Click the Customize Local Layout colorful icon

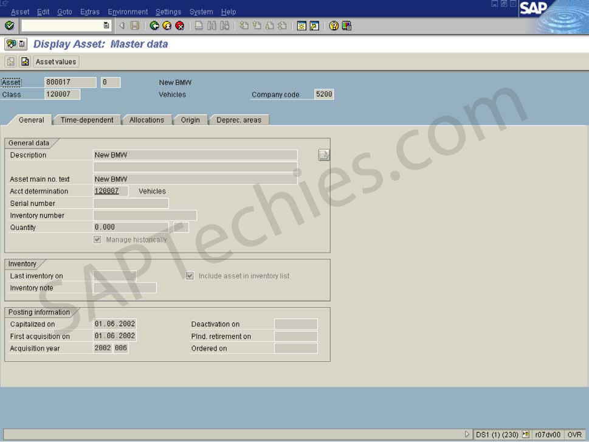tap(346, 26)
